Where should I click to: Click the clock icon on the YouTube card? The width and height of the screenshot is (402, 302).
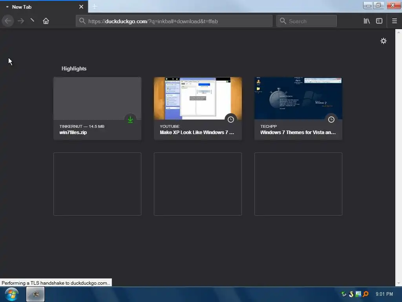click(x=231, y=120)
